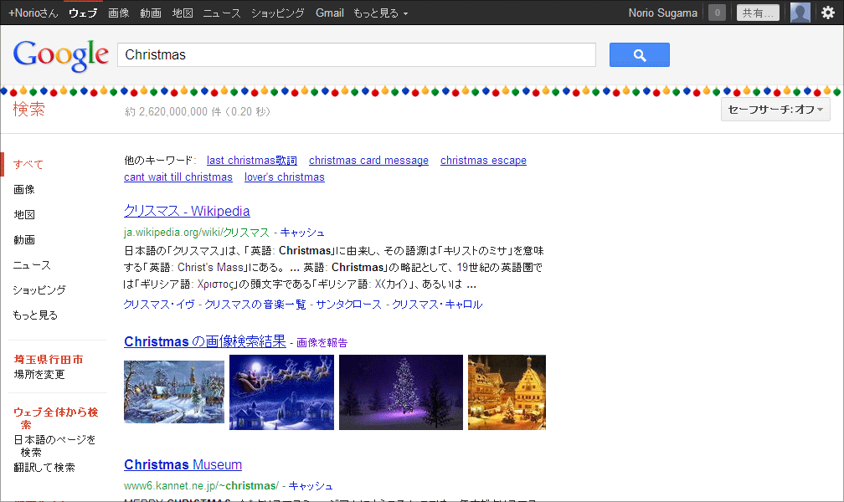
Task: Open suggestion christmas escape
Action: (483, 161)
